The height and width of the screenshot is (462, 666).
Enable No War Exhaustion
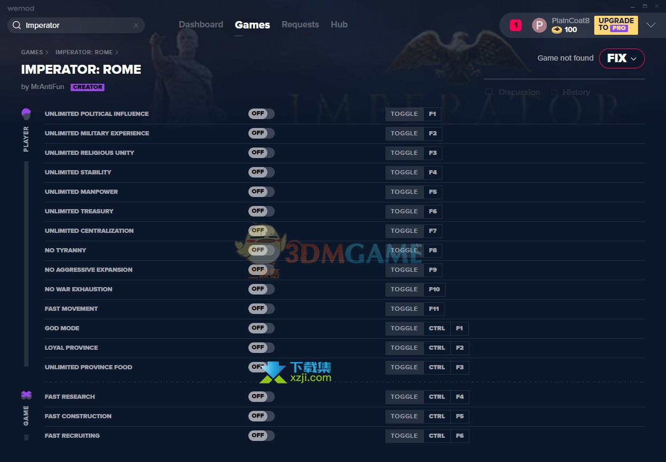pos(262,289)
